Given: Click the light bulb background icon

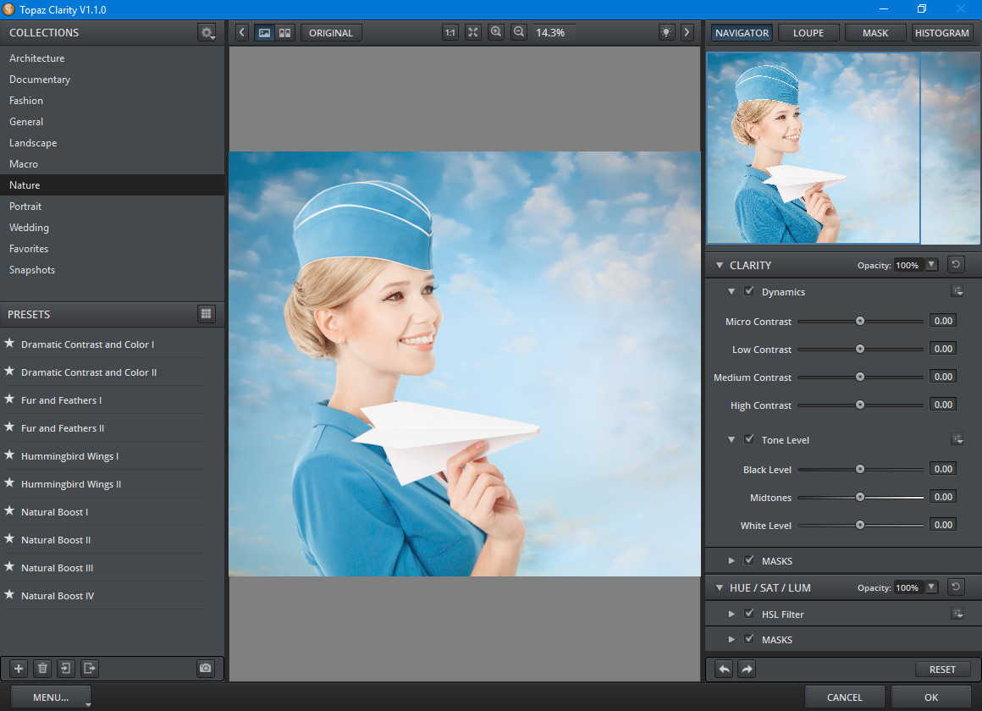Looking at the screenshot, I should tap(667, 32).
